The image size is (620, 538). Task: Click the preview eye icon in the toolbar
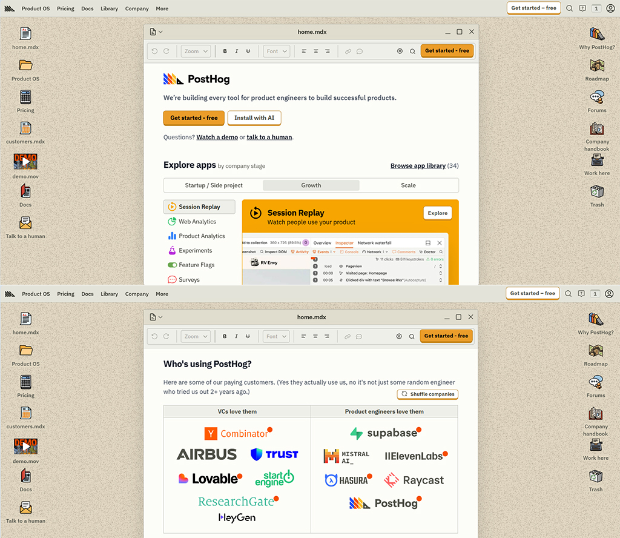point(399,51)
